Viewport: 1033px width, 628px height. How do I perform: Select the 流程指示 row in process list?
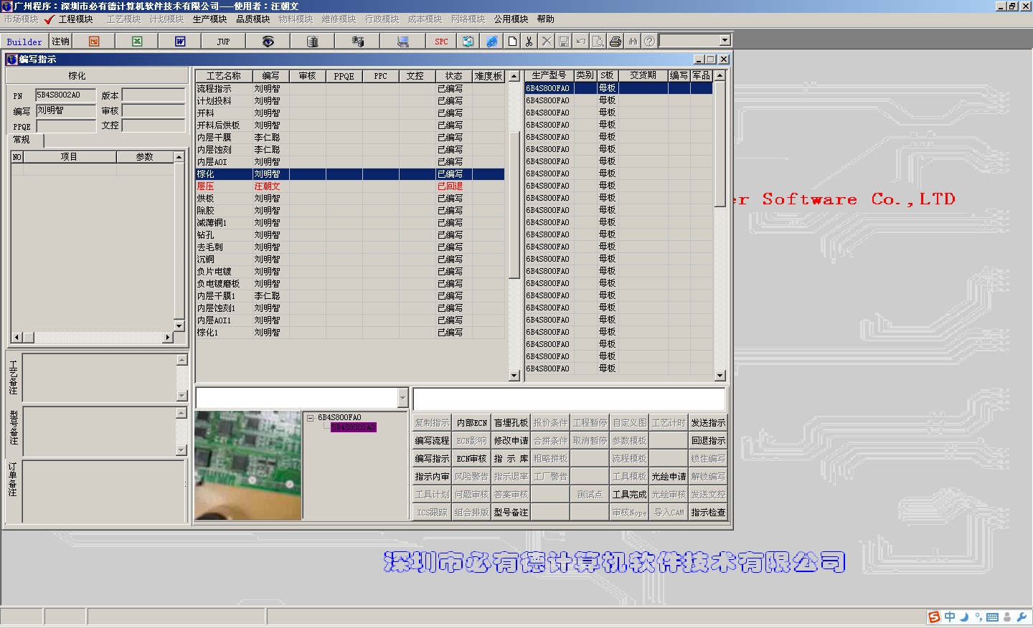pos(350,89)
